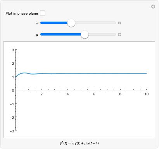Click the μ symbol label

click(37, 35)
